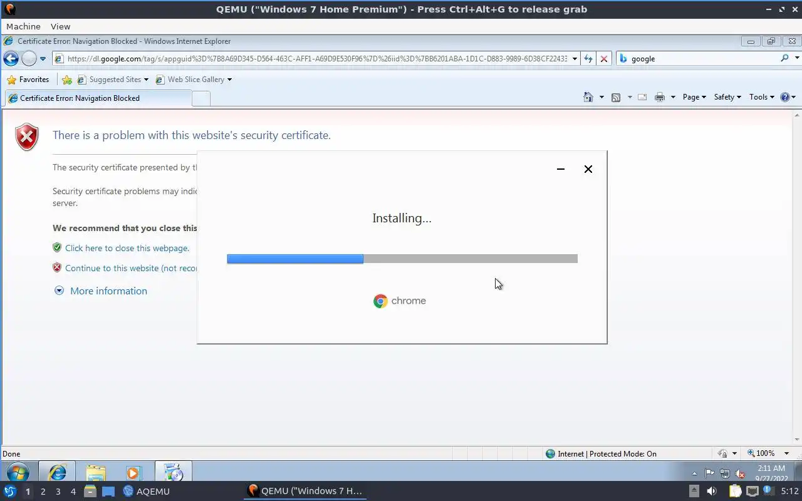The width and height of the screenshot is (802, 501).
Task: Click the host wired network tray icon
Action: tap(753, 492)
